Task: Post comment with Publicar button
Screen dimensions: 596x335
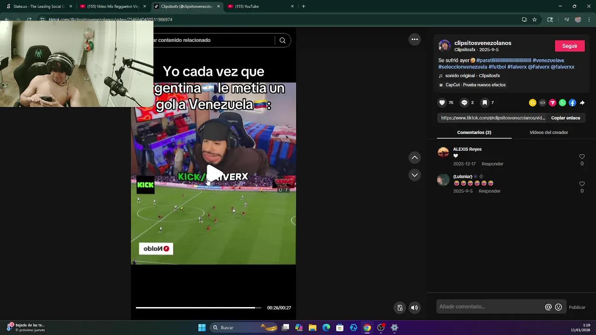Action: [577, 308]
